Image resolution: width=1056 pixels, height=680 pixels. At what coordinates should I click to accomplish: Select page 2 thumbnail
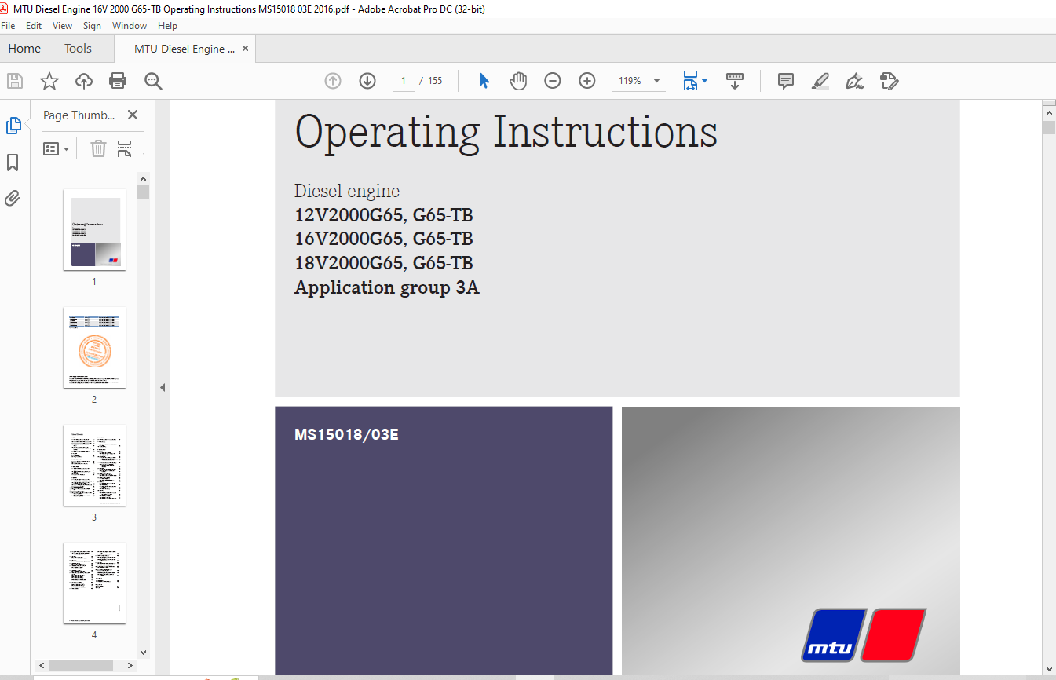coord(94,347)
